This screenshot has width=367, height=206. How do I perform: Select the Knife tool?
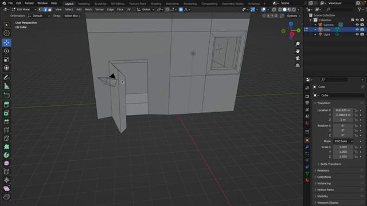6,138
